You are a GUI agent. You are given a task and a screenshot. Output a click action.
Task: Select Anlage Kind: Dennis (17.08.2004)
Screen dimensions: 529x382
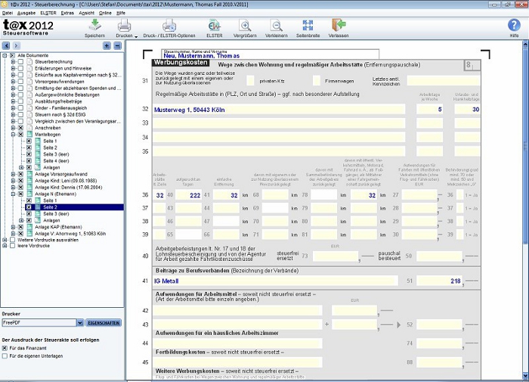pyautogui.click(x=69, y=188)
